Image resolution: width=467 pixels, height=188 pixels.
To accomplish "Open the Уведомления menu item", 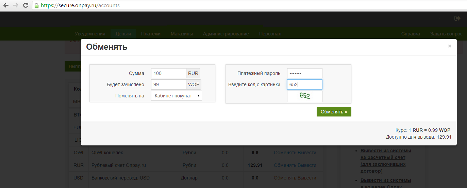I will pos(90,34).
